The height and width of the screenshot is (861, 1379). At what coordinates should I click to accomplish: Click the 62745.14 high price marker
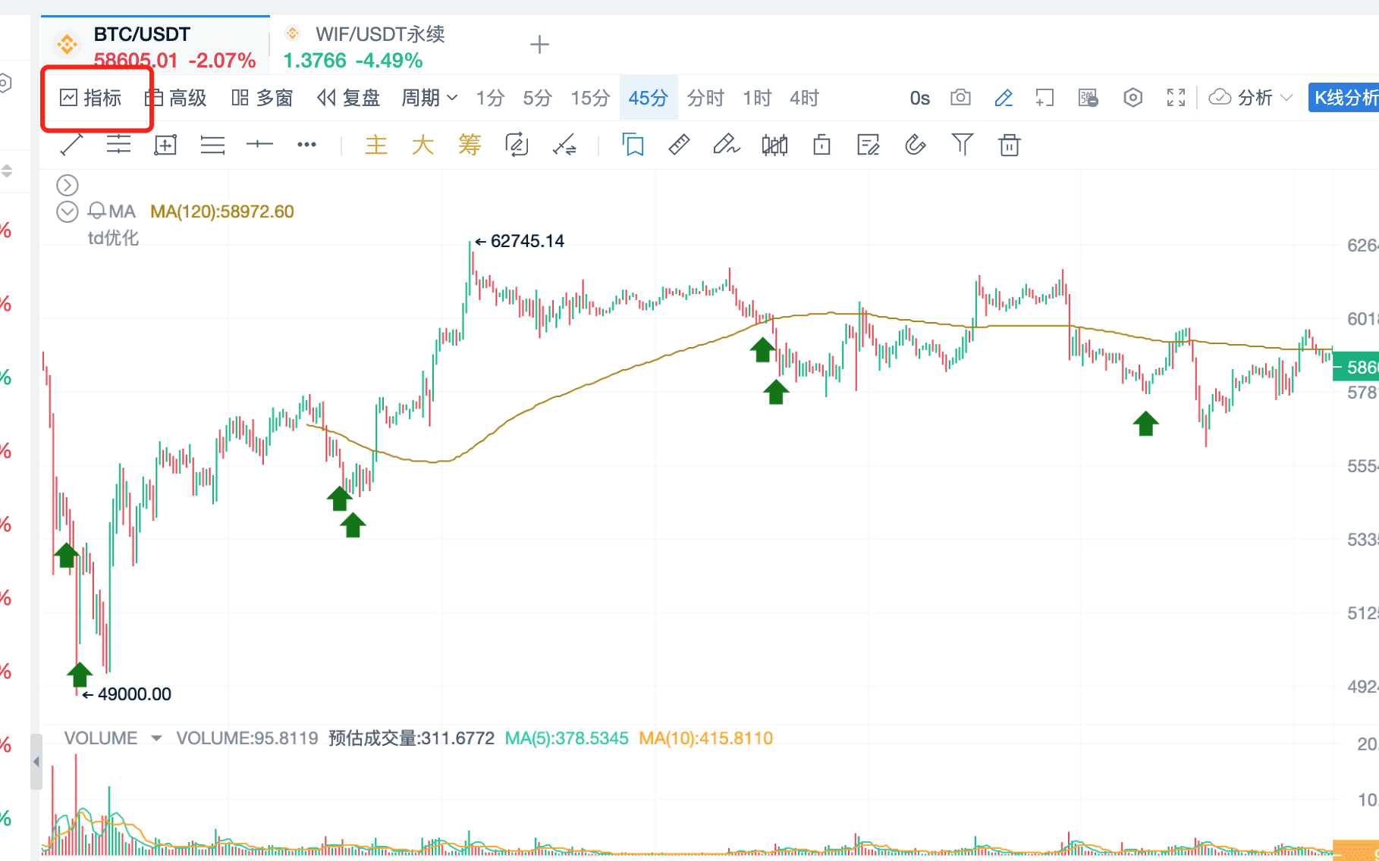point(520,241)
